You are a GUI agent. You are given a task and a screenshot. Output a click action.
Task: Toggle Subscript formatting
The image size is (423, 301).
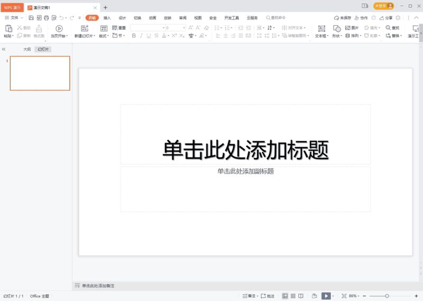point(182,35)
